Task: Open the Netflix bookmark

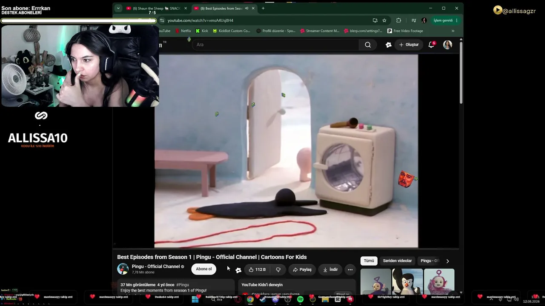Action: point(183,31)
